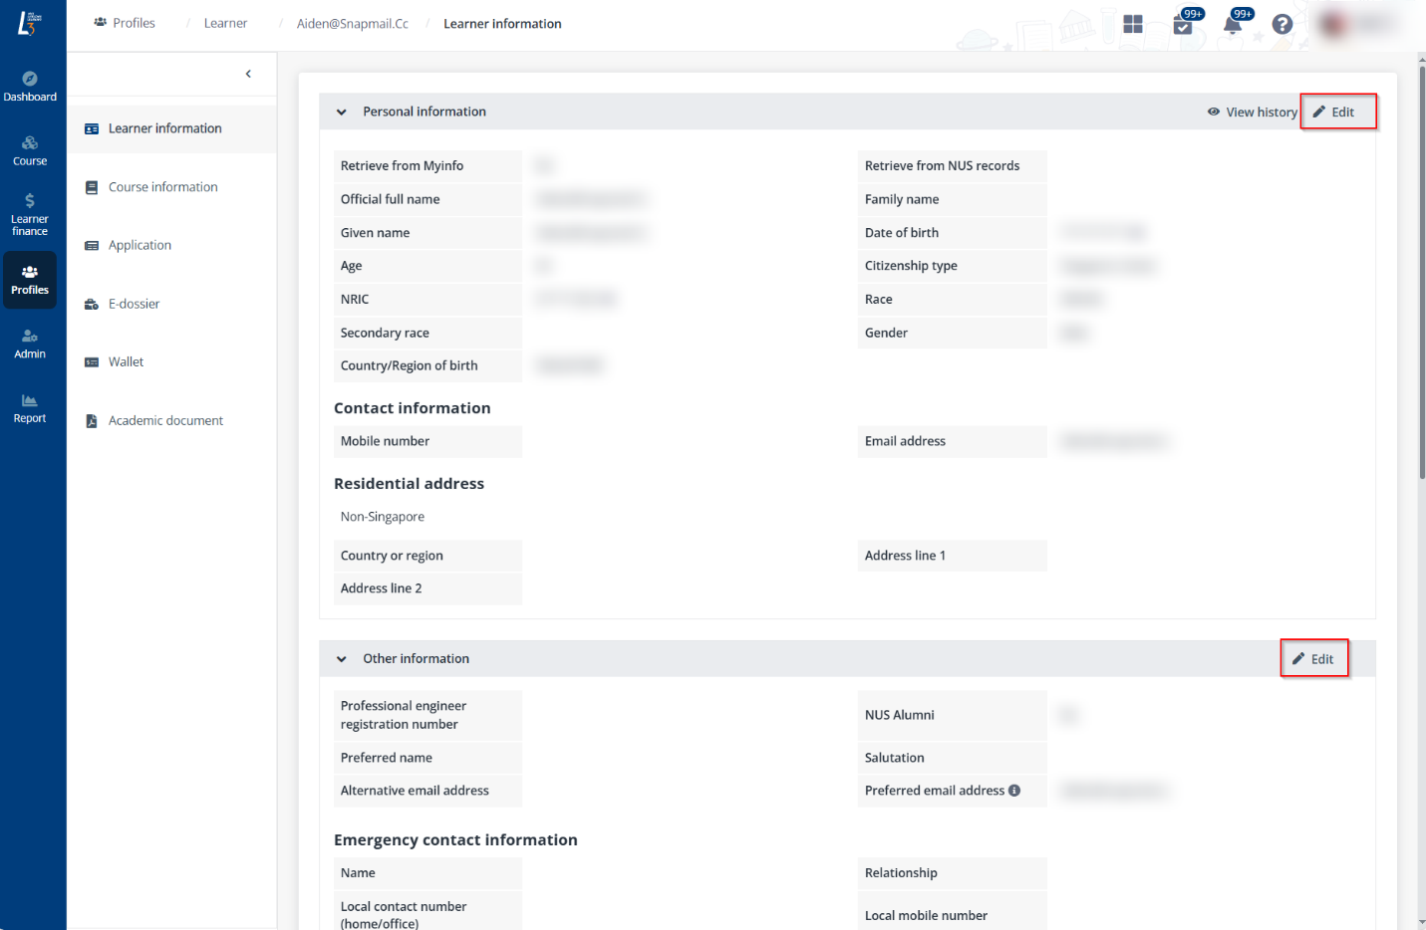
Task: Open the tasks calendar icon with 99+ badge
Action: point(1184,23)
